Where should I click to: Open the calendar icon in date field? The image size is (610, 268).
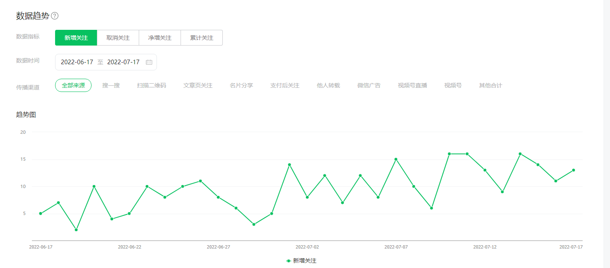(149, 62)
